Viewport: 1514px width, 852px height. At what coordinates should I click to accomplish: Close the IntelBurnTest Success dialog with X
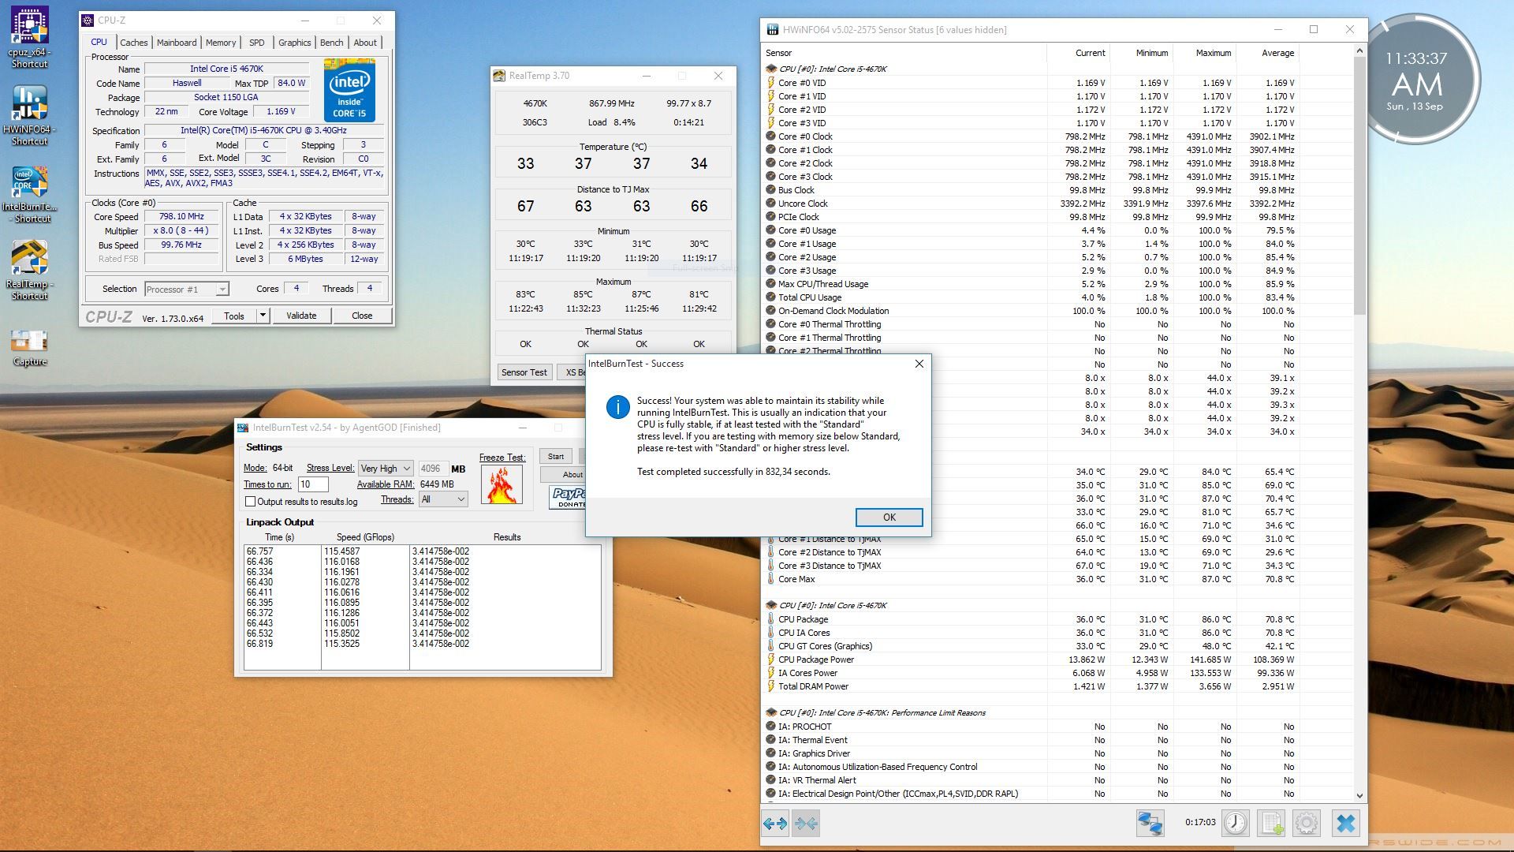(919, 364)
